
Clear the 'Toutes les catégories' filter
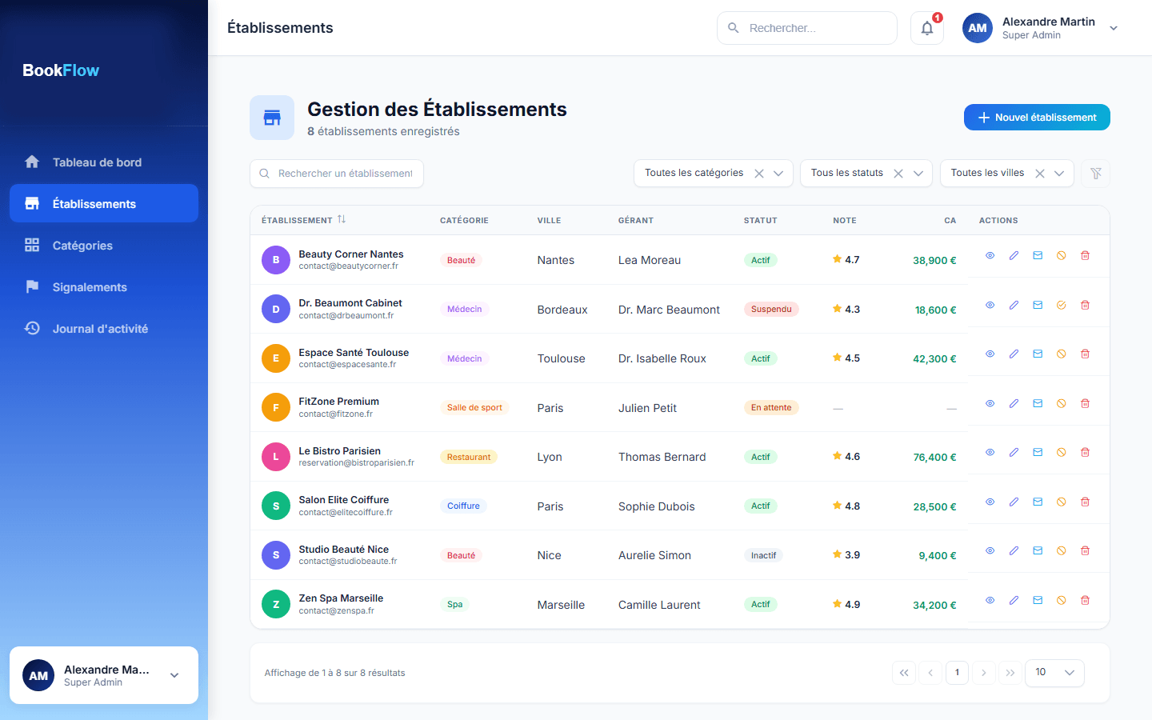click(759, 174)
